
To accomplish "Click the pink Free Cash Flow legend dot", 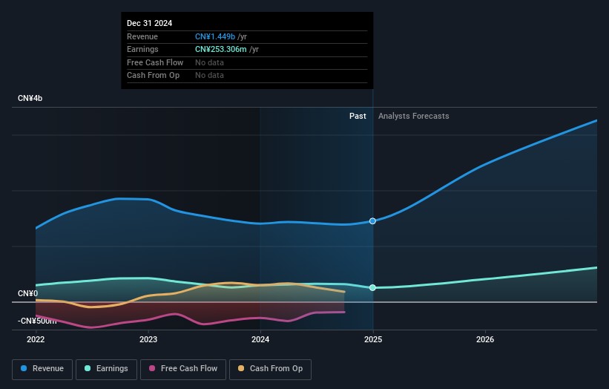I will (152, 368).
